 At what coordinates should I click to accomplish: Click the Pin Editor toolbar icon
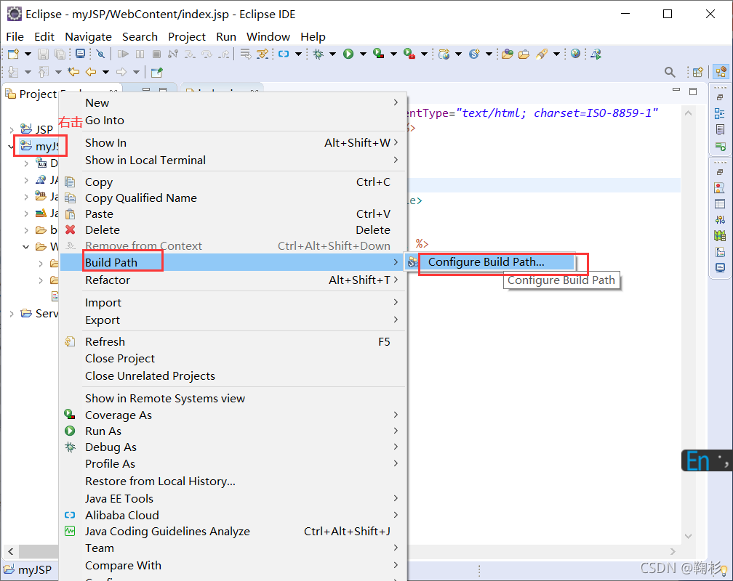(156, 72)
